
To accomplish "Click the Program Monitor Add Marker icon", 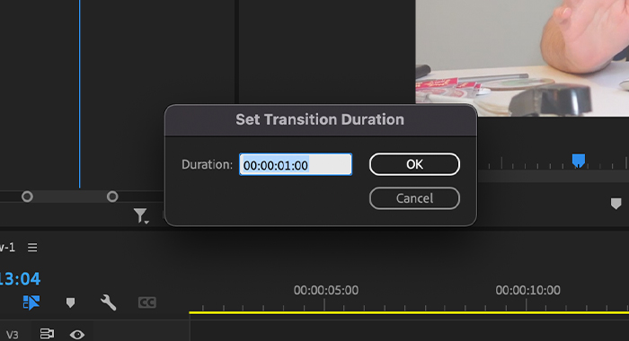I will [616, 204].
